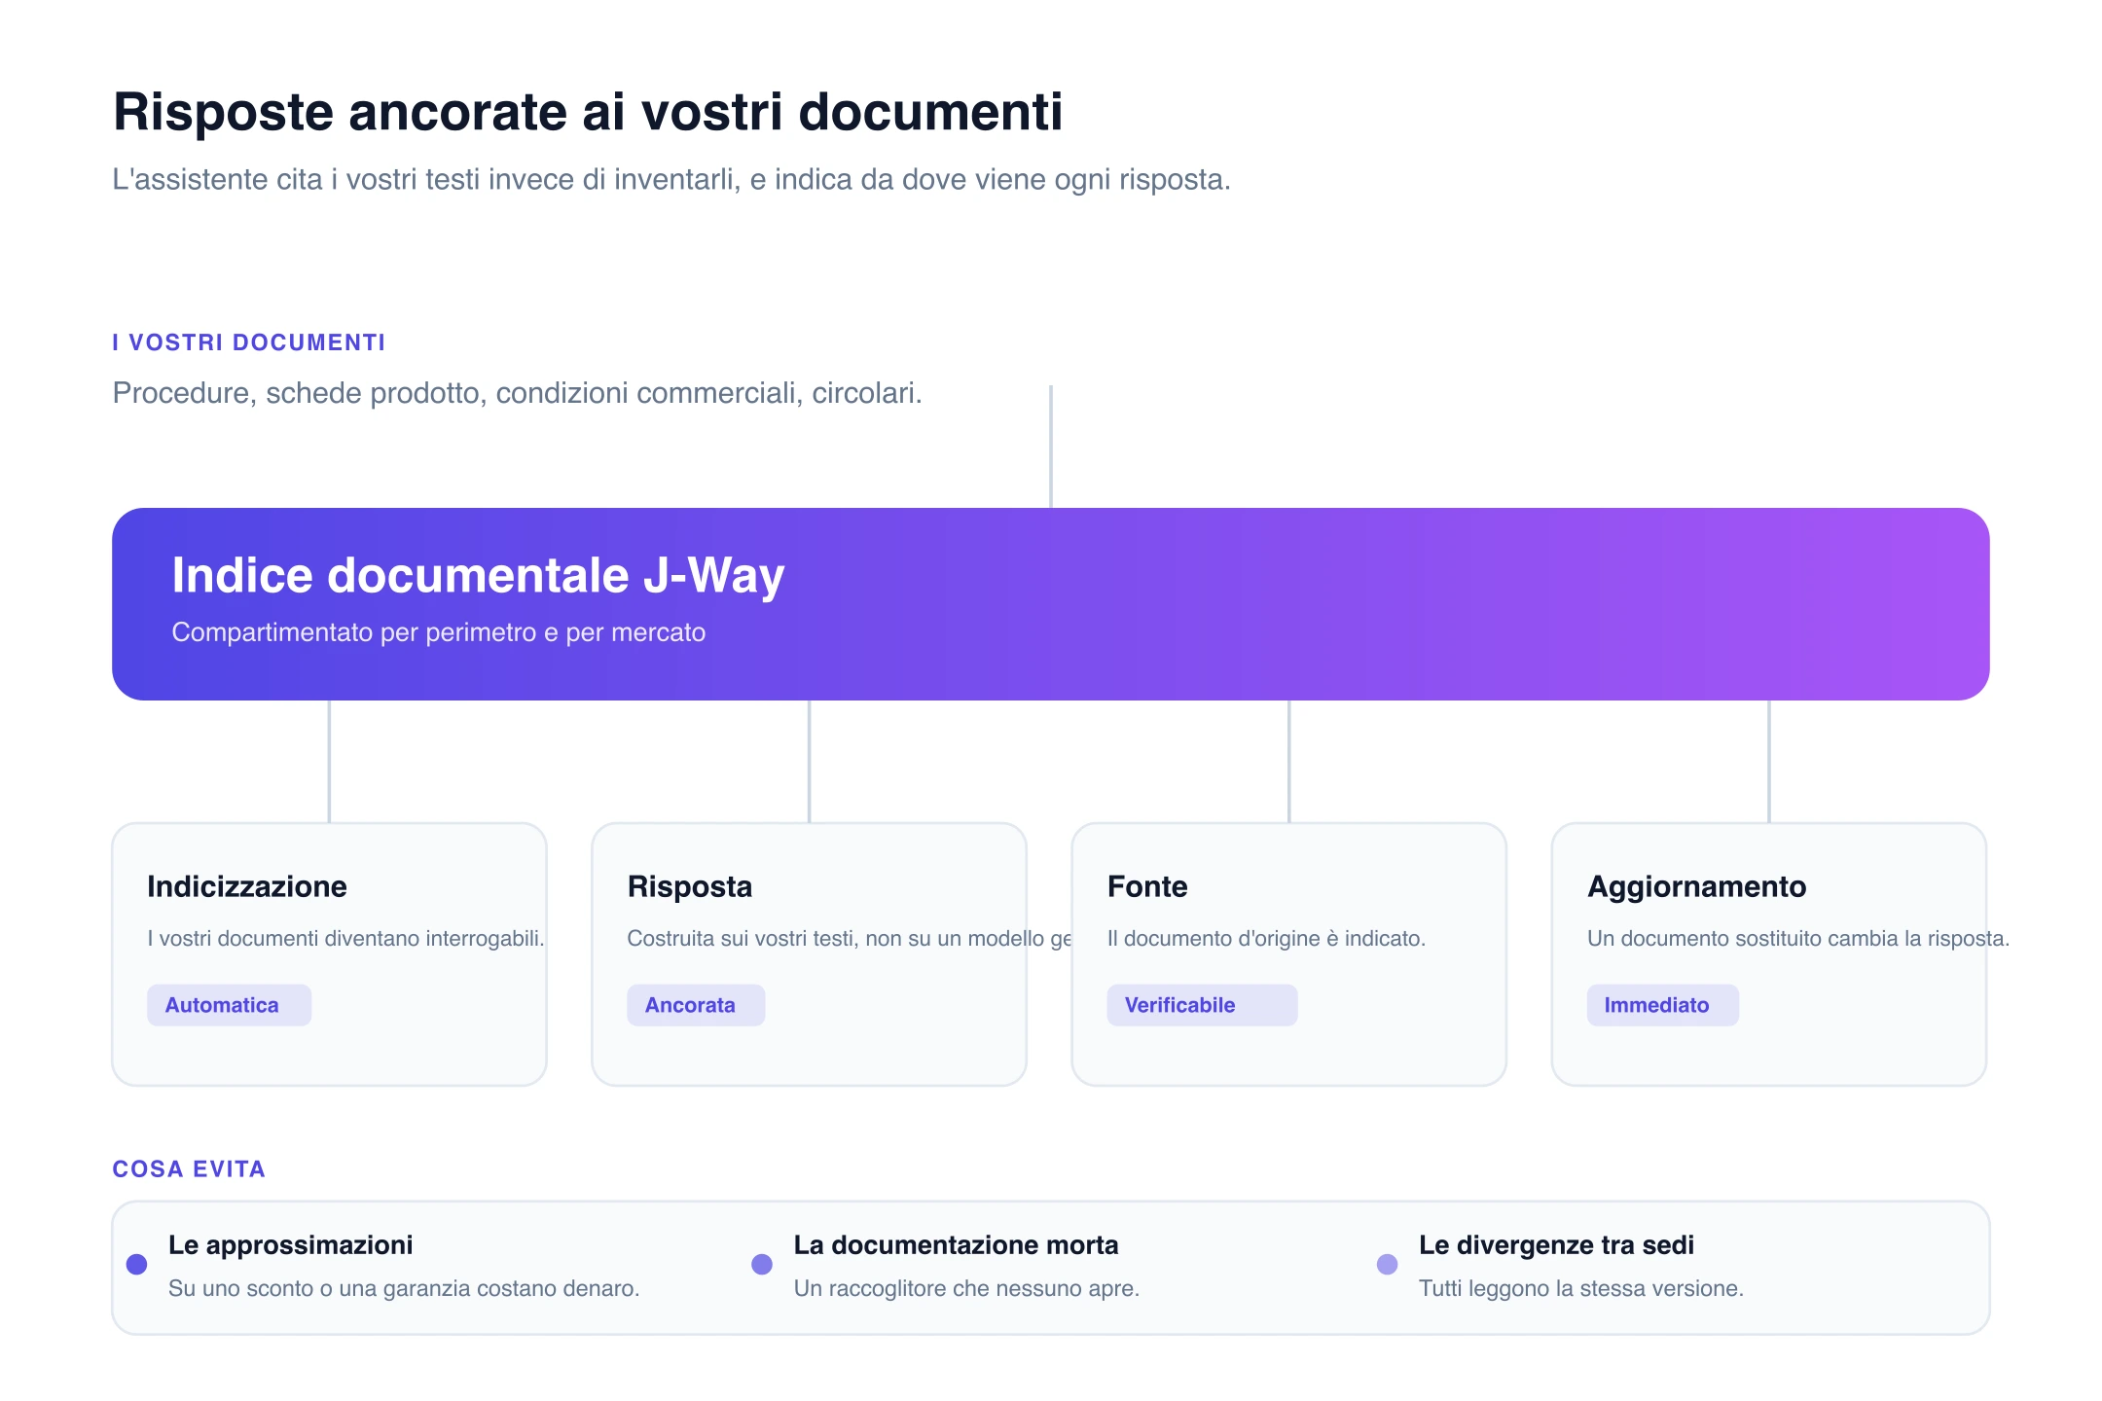
Task: Click the 'Le divergenze tra sedi' heading
Action: pos(1557,1245)
